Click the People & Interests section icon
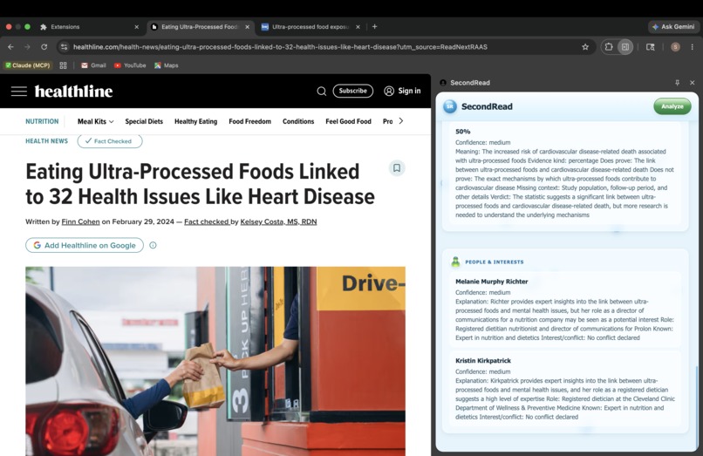 click(455, 262)
